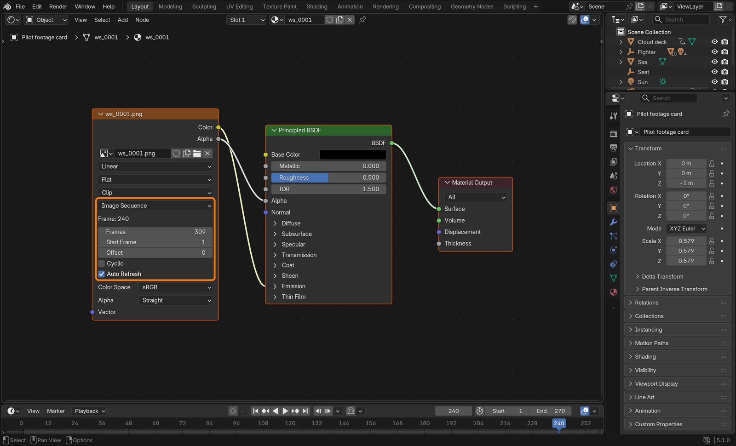
Task: Click the fake user shield for material ws_0001
Action: pos(329,20)
